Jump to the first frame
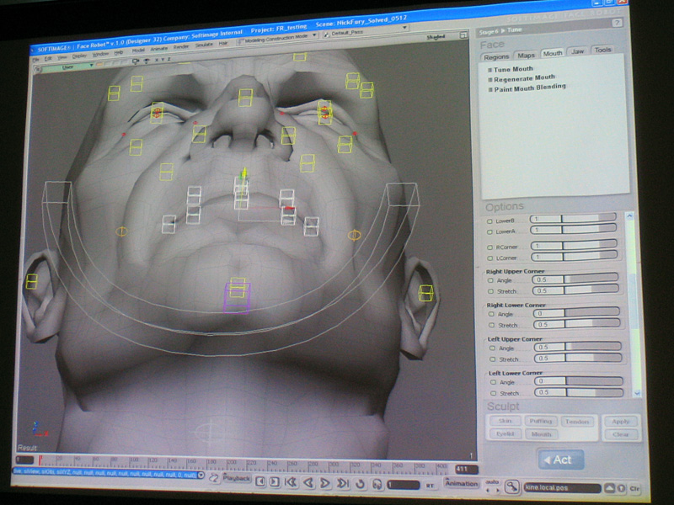Viewport: 674px width, 505px height. pyautogui.click(x=290, y=482)
